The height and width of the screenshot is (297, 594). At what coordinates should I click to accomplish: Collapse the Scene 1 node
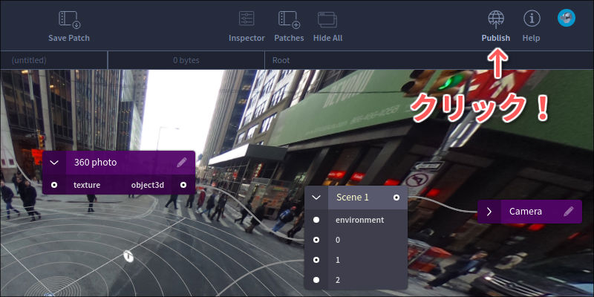pos(316,198)
